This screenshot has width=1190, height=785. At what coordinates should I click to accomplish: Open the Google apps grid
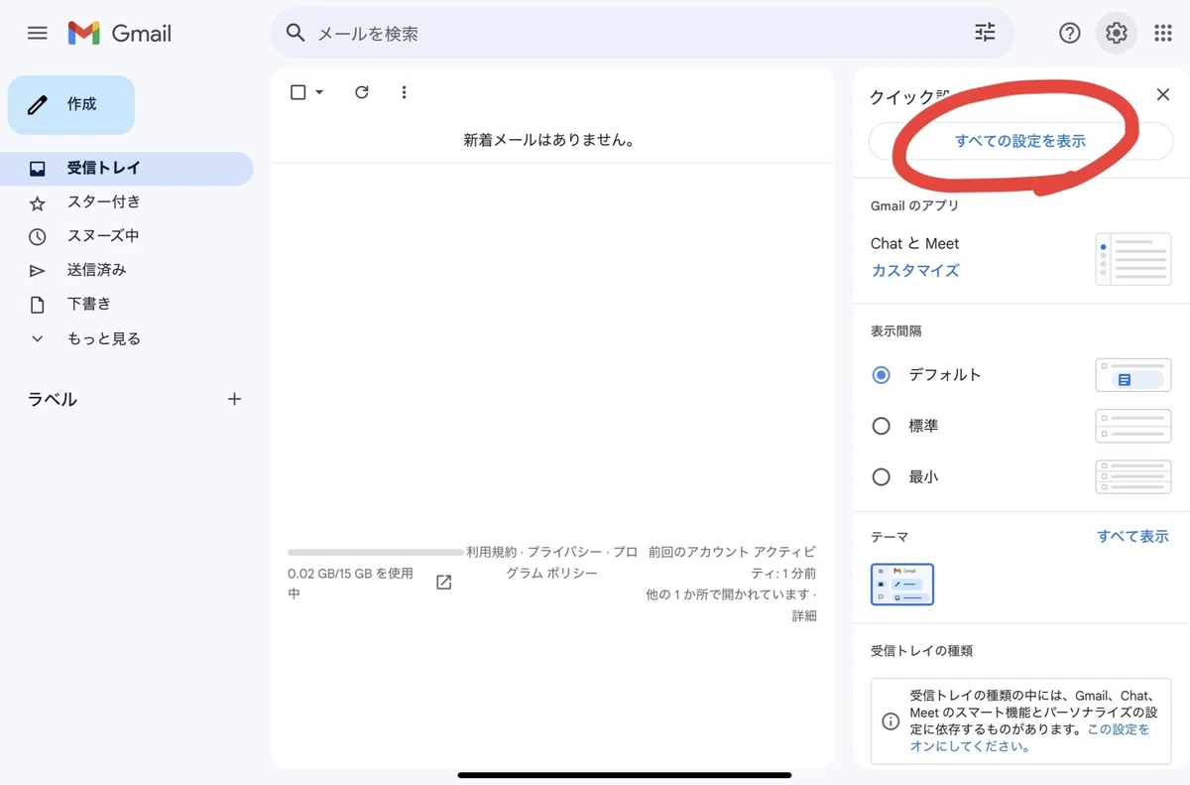pos(1163,33)
